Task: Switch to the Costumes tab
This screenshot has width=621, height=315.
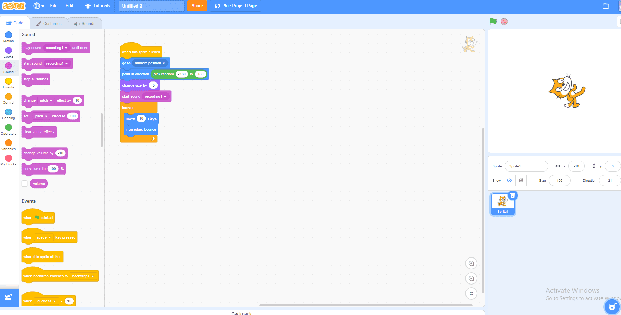Action: [x=49, y=23]
